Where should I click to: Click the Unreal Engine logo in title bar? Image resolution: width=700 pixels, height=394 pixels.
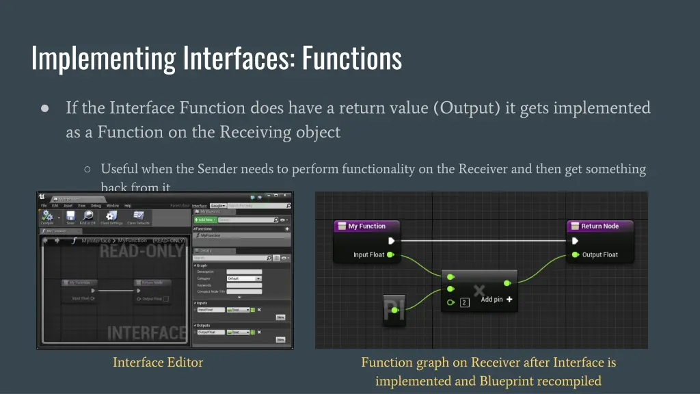(x=42, y=196)
